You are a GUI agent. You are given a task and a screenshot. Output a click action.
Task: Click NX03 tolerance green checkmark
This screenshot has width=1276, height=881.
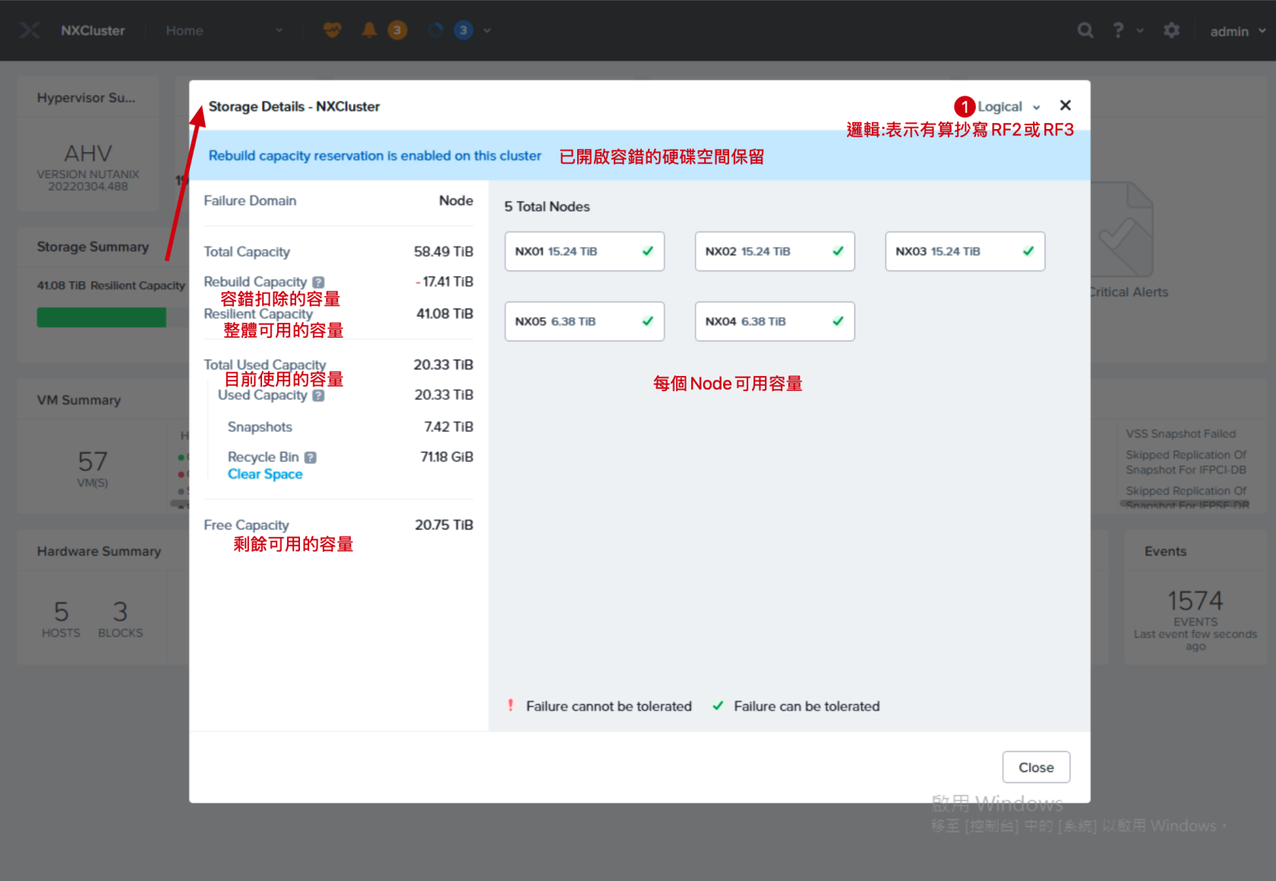[x=1028, y=251]
